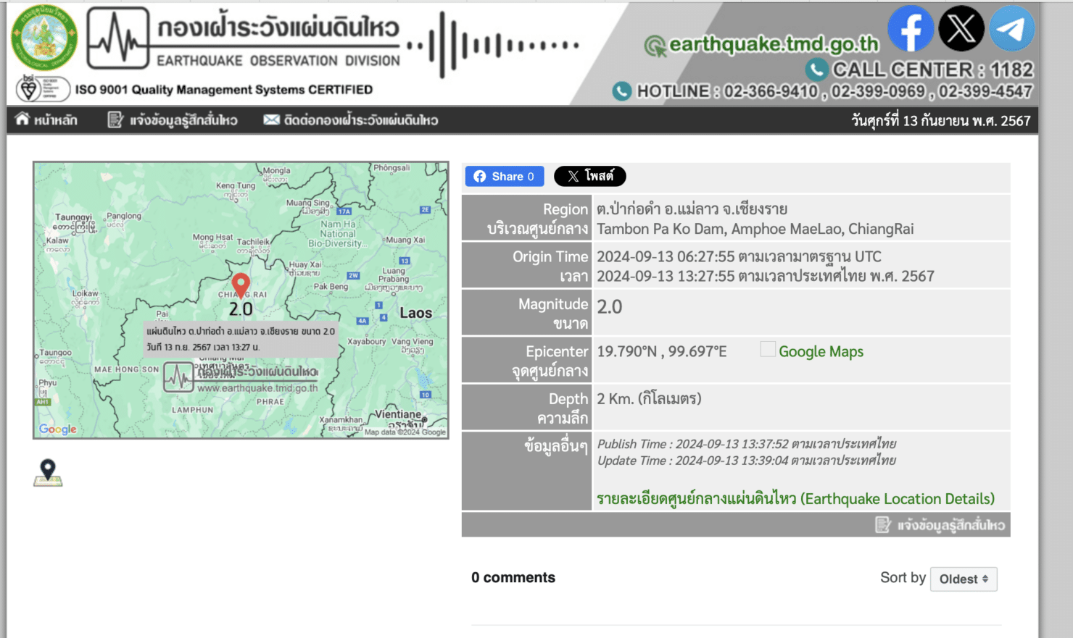
Task: Open the Google Maps link
Action: click(x=821, y=351)
